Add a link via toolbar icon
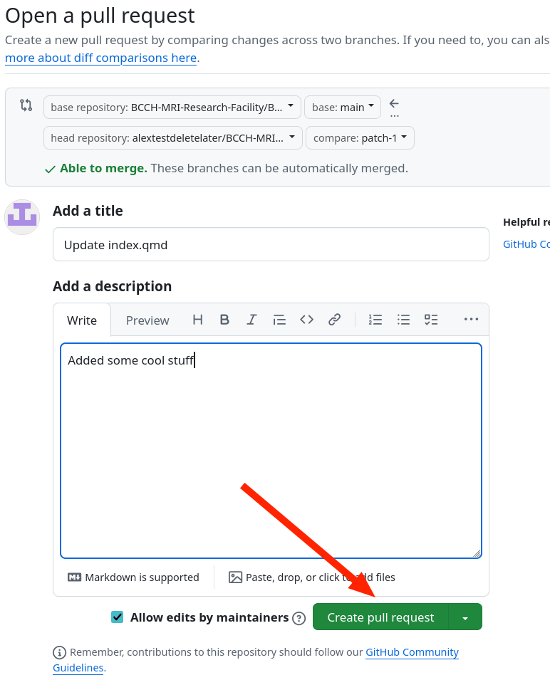 point(334,320)
